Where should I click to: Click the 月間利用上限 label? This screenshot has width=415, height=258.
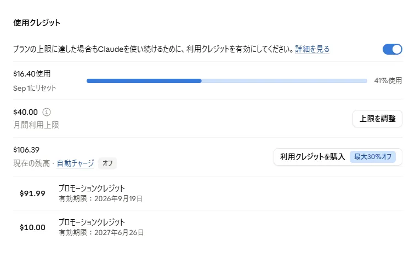(36, 125)
